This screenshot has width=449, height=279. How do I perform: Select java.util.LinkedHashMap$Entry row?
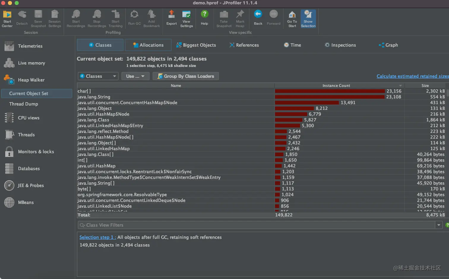tap(261, 126)
